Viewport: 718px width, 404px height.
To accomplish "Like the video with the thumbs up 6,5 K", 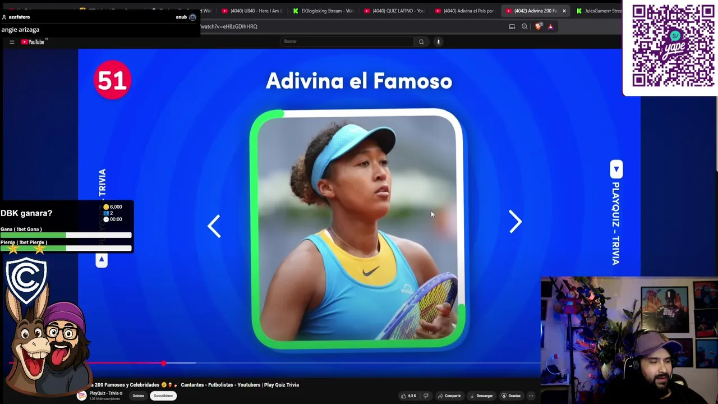I will (408, 396).
